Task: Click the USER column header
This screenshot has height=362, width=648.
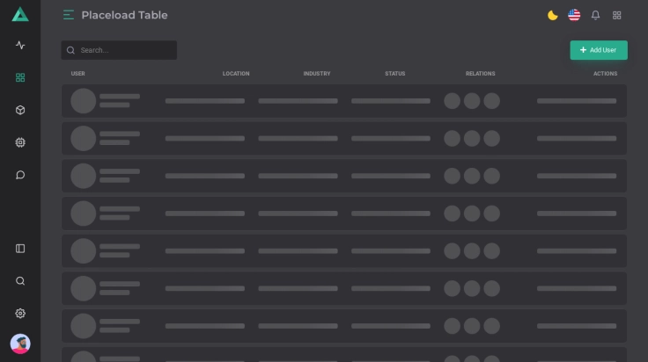Action: click(77, 74)
